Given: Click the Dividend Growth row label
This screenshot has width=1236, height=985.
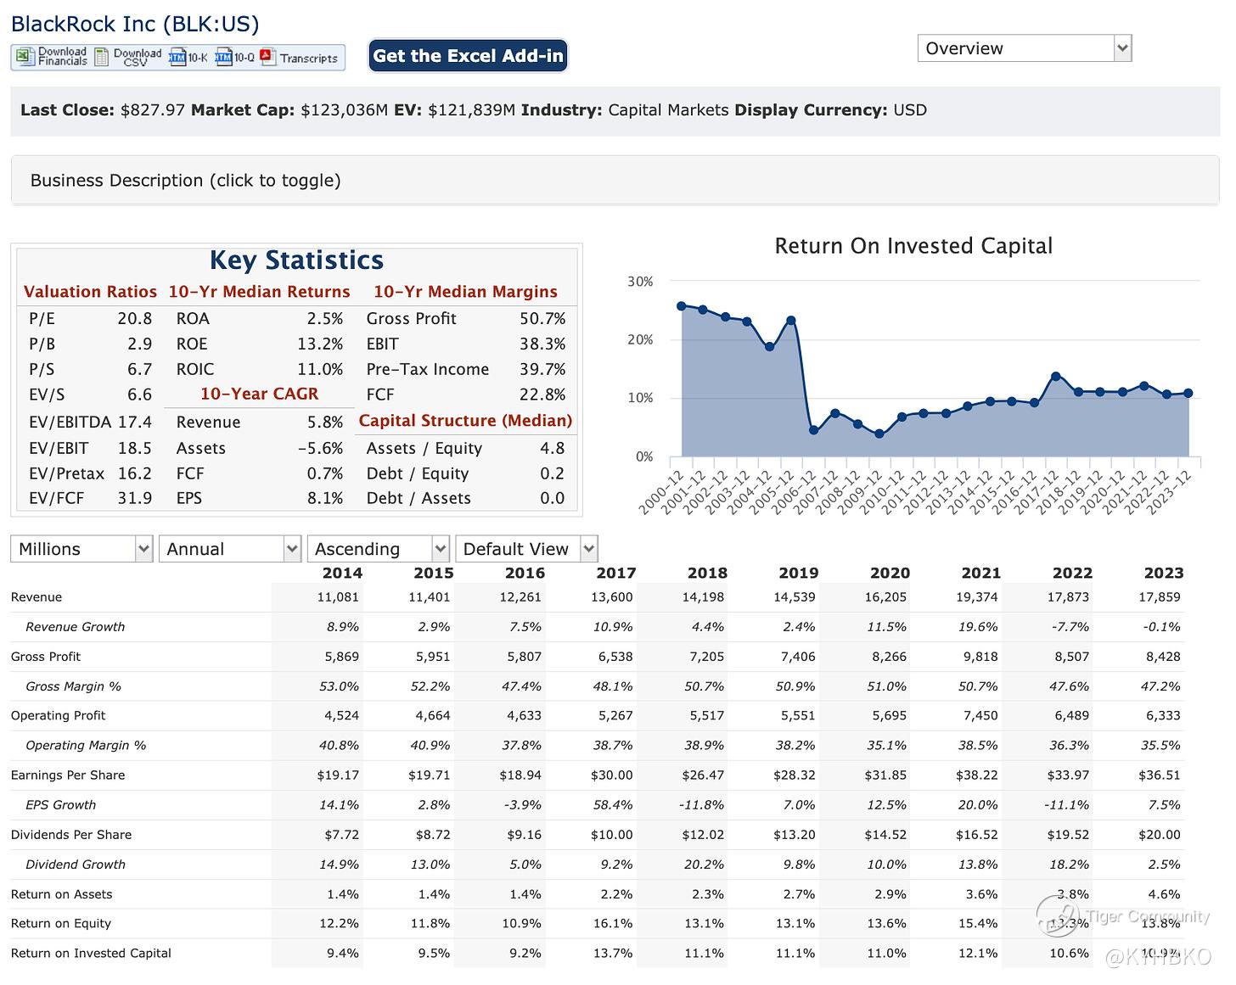Looking at the screenshot, I should click(x=76, y=865).
